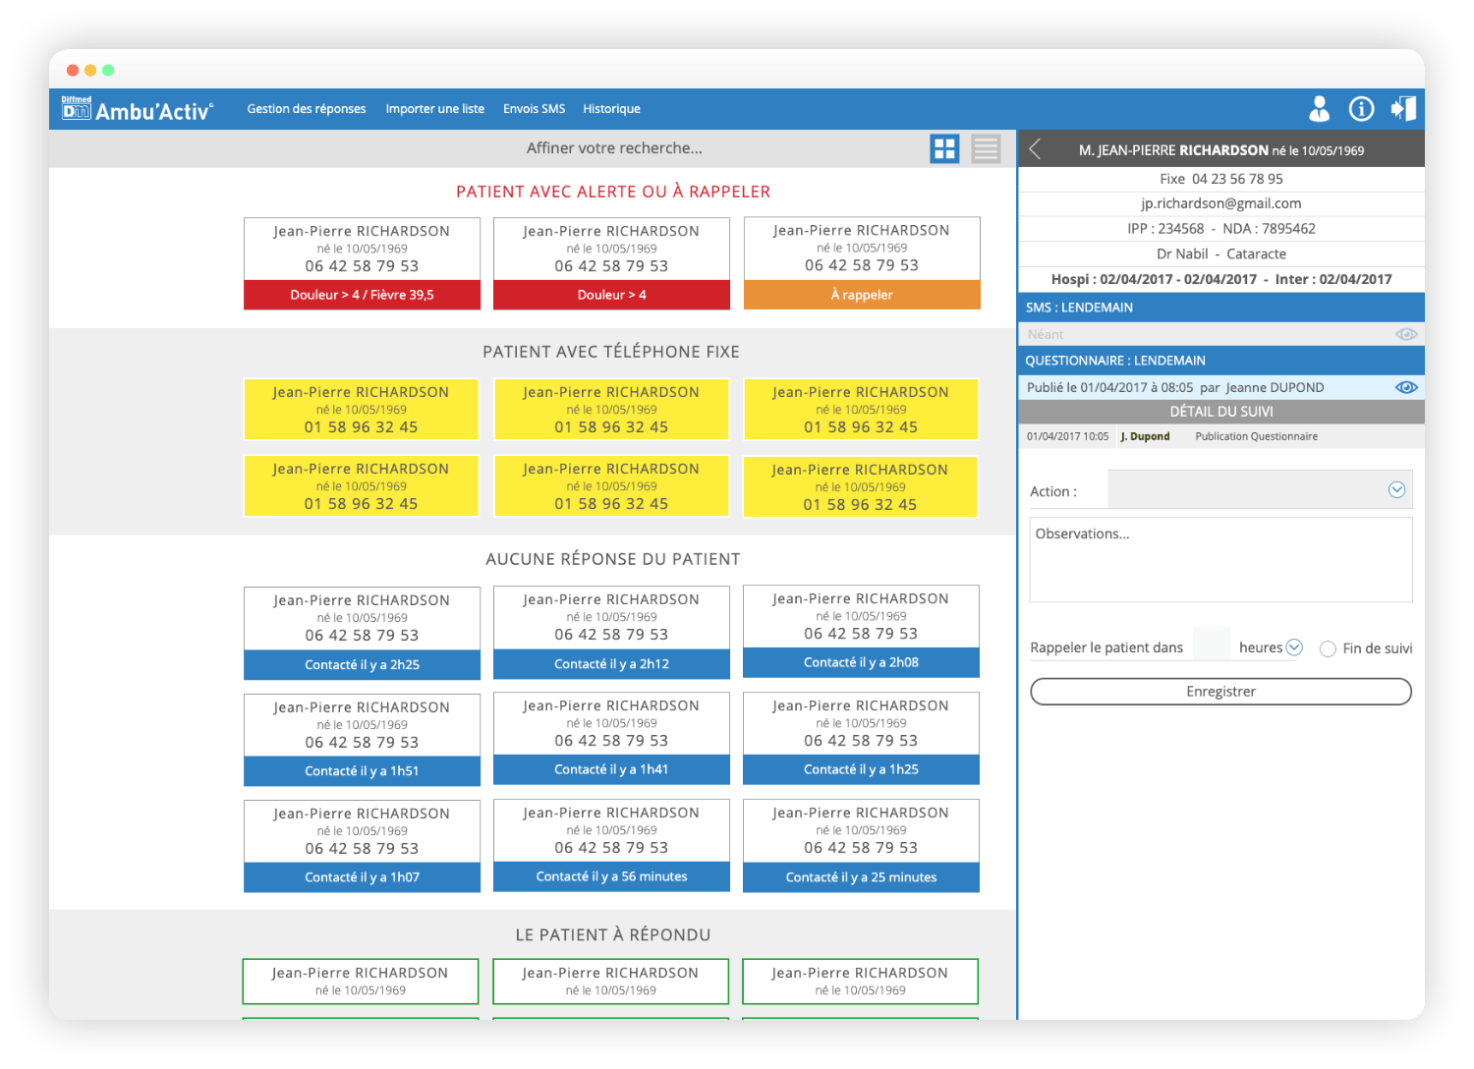Screen dimensions: 1474x1069
Task: Open card Contacté il y a 1h51
Action: [362, 740]
